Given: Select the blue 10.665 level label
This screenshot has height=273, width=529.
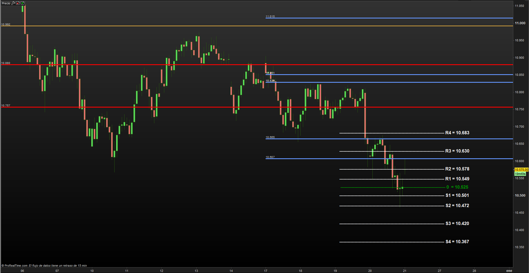Looking at the screenshot, I should 270,137.
